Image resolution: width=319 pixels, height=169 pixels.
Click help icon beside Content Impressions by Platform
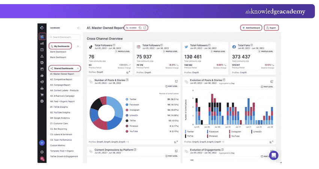[135, 149]
